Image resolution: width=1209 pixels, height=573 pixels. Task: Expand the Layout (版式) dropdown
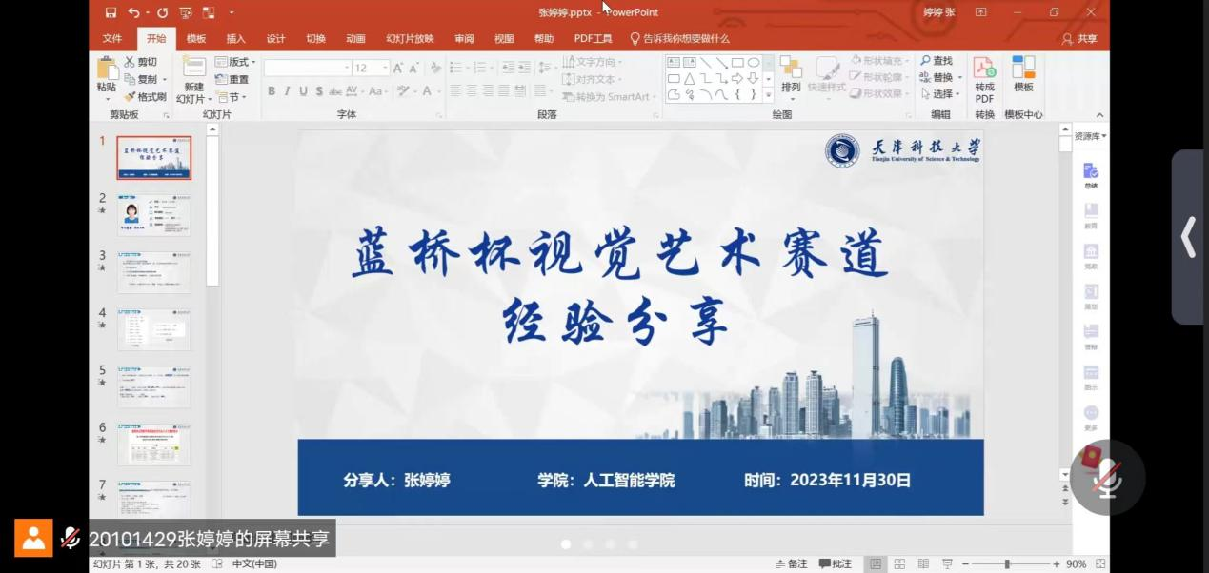[x=236, y=62]
